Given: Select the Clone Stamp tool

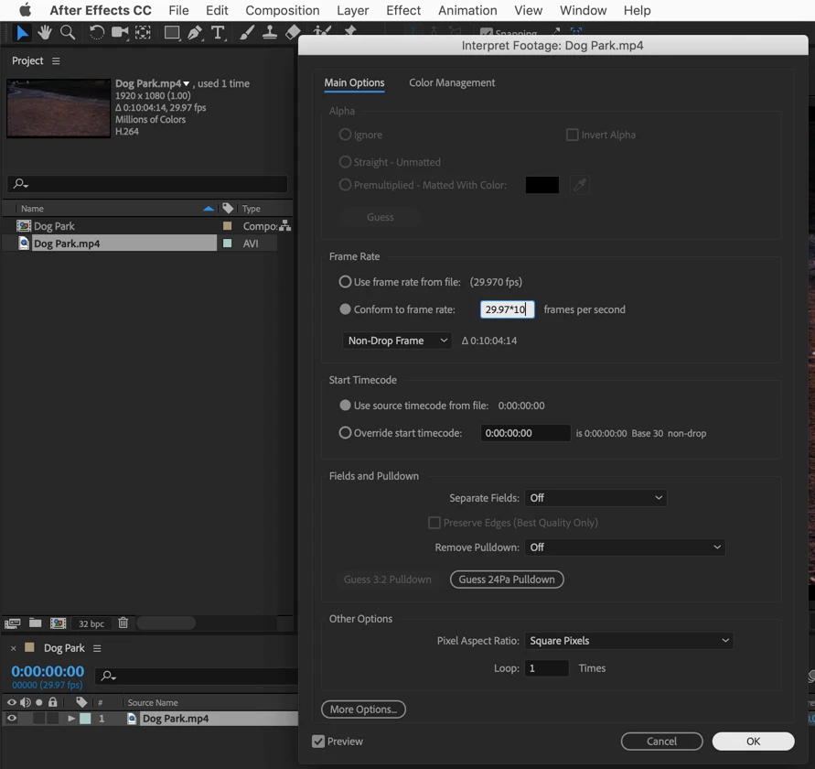Looking at the screenshot, I should click(x=269, y=33).
